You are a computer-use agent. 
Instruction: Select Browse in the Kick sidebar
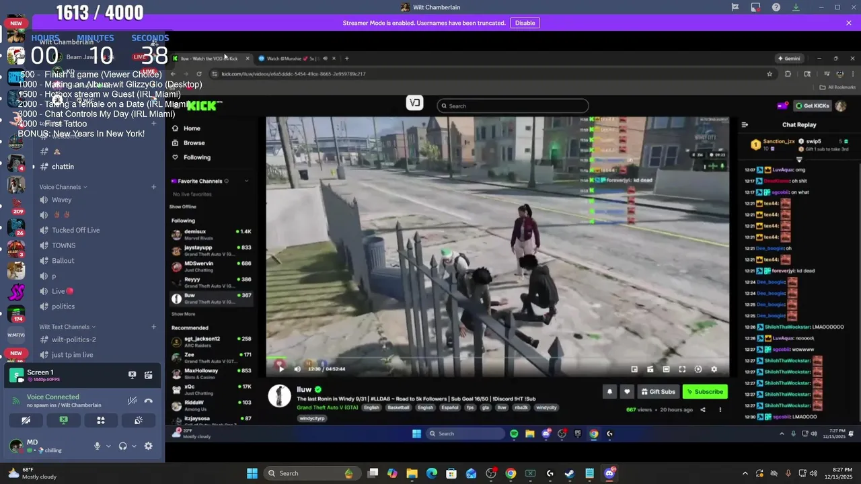point(188,143)
